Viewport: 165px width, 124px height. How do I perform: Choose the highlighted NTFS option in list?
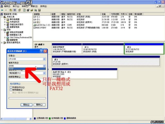click(27, 69)
